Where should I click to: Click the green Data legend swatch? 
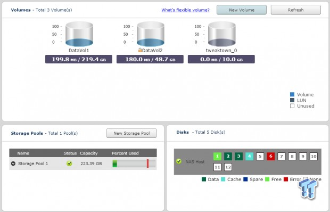coord(204,179)
